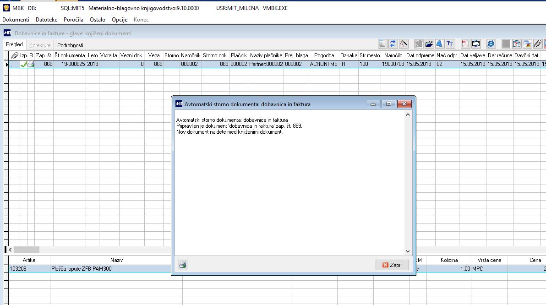This screenshot has width=546, height=305.
Task: Click the magic wand toolbar icon
Action: [403, 44]
